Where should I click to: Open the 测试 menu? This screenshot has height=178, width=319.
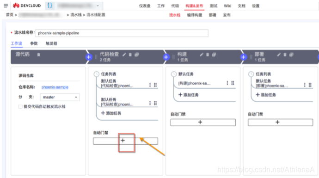coord(214,6)
